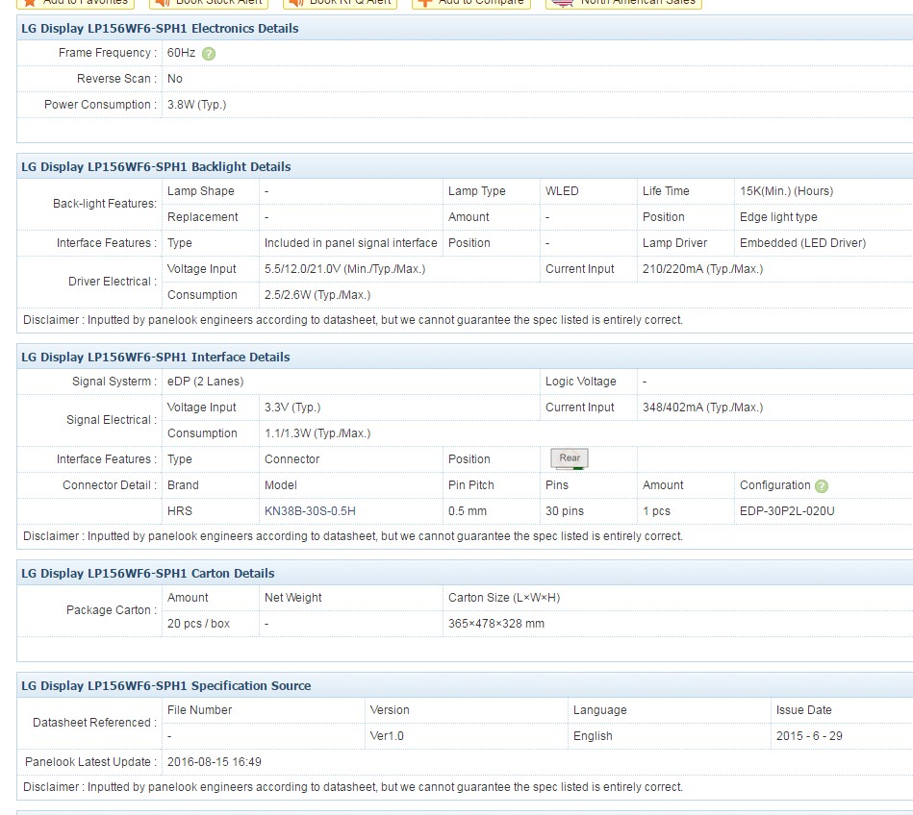
Task: Click the Logic Voltage label
Action: pyautogui.click(x=580, y=382)
